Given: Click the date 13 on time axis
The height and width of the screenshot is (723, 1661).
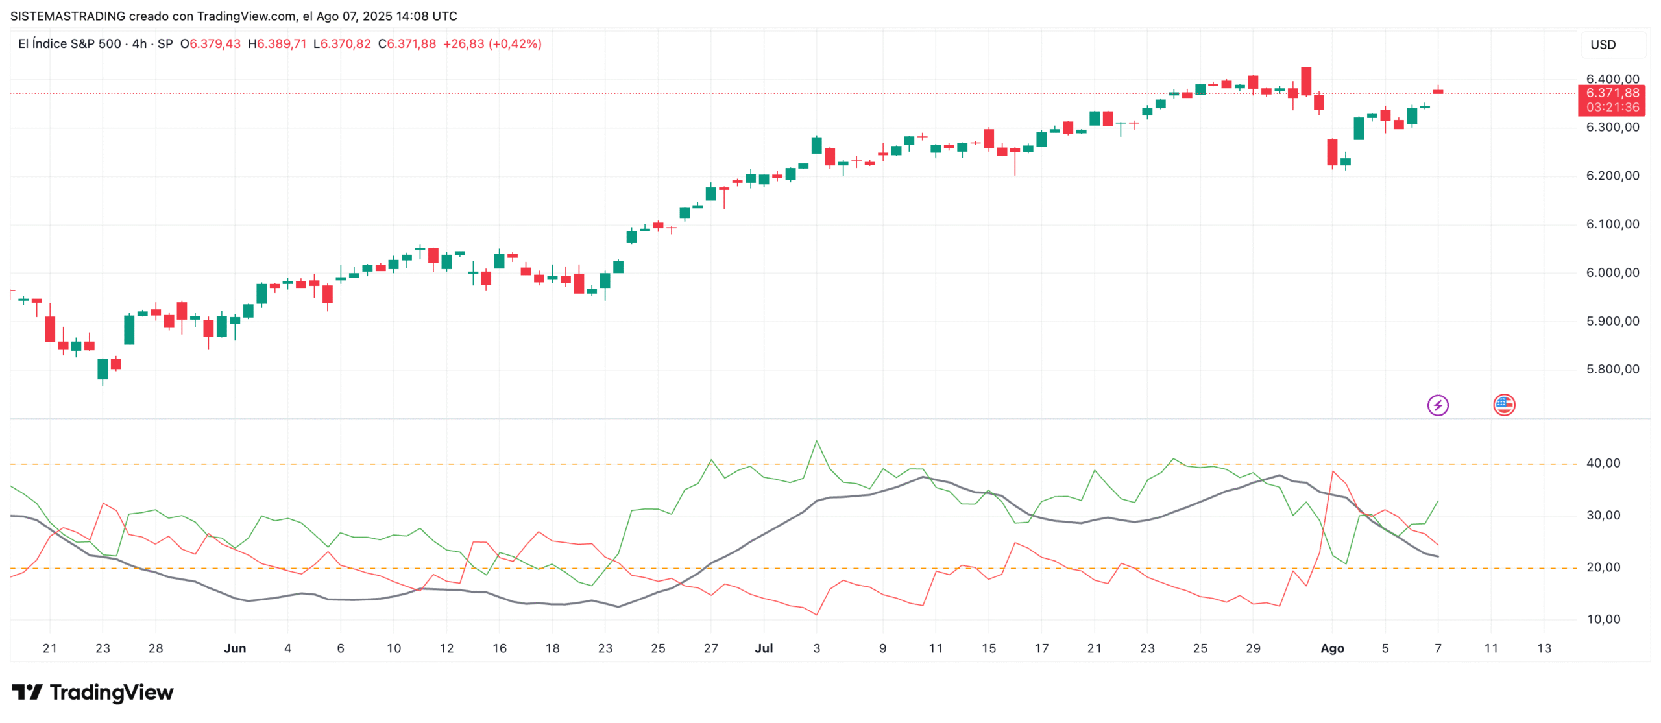Looking at the screenshot, I should tap(1544, 648).
